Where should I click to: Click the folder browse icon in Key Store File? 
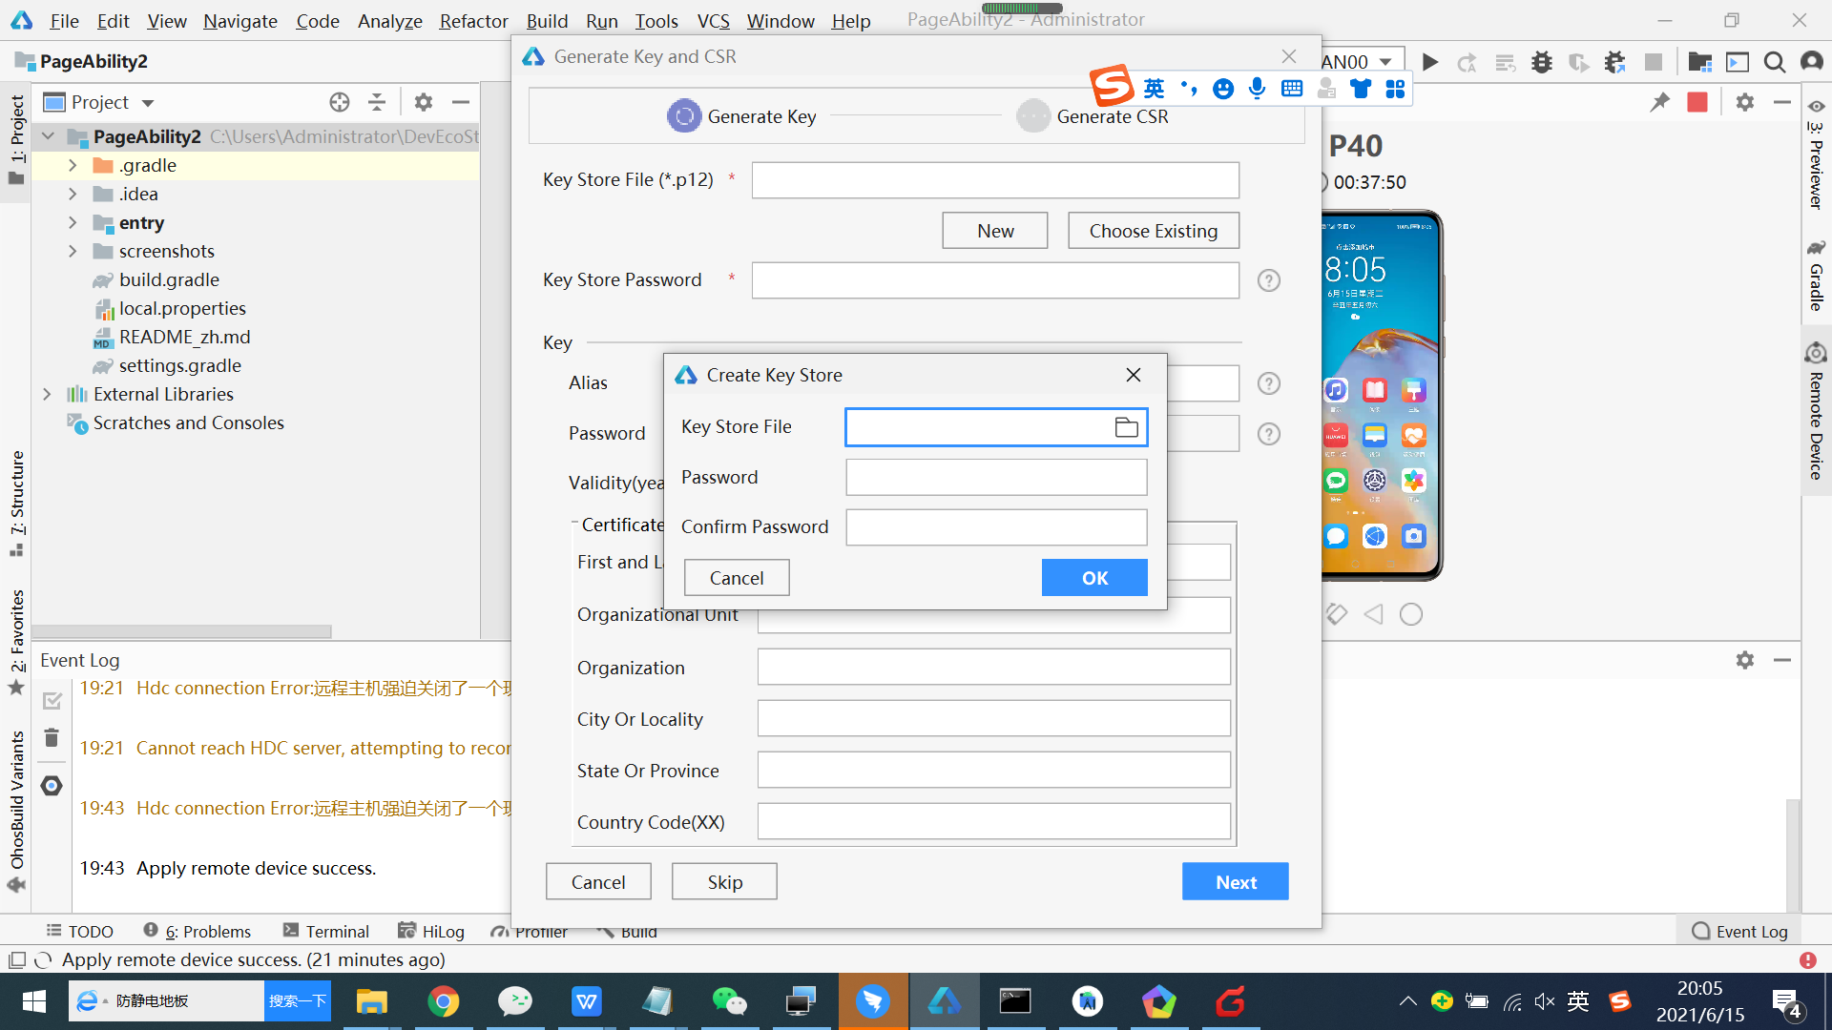tap(1126, 427)
